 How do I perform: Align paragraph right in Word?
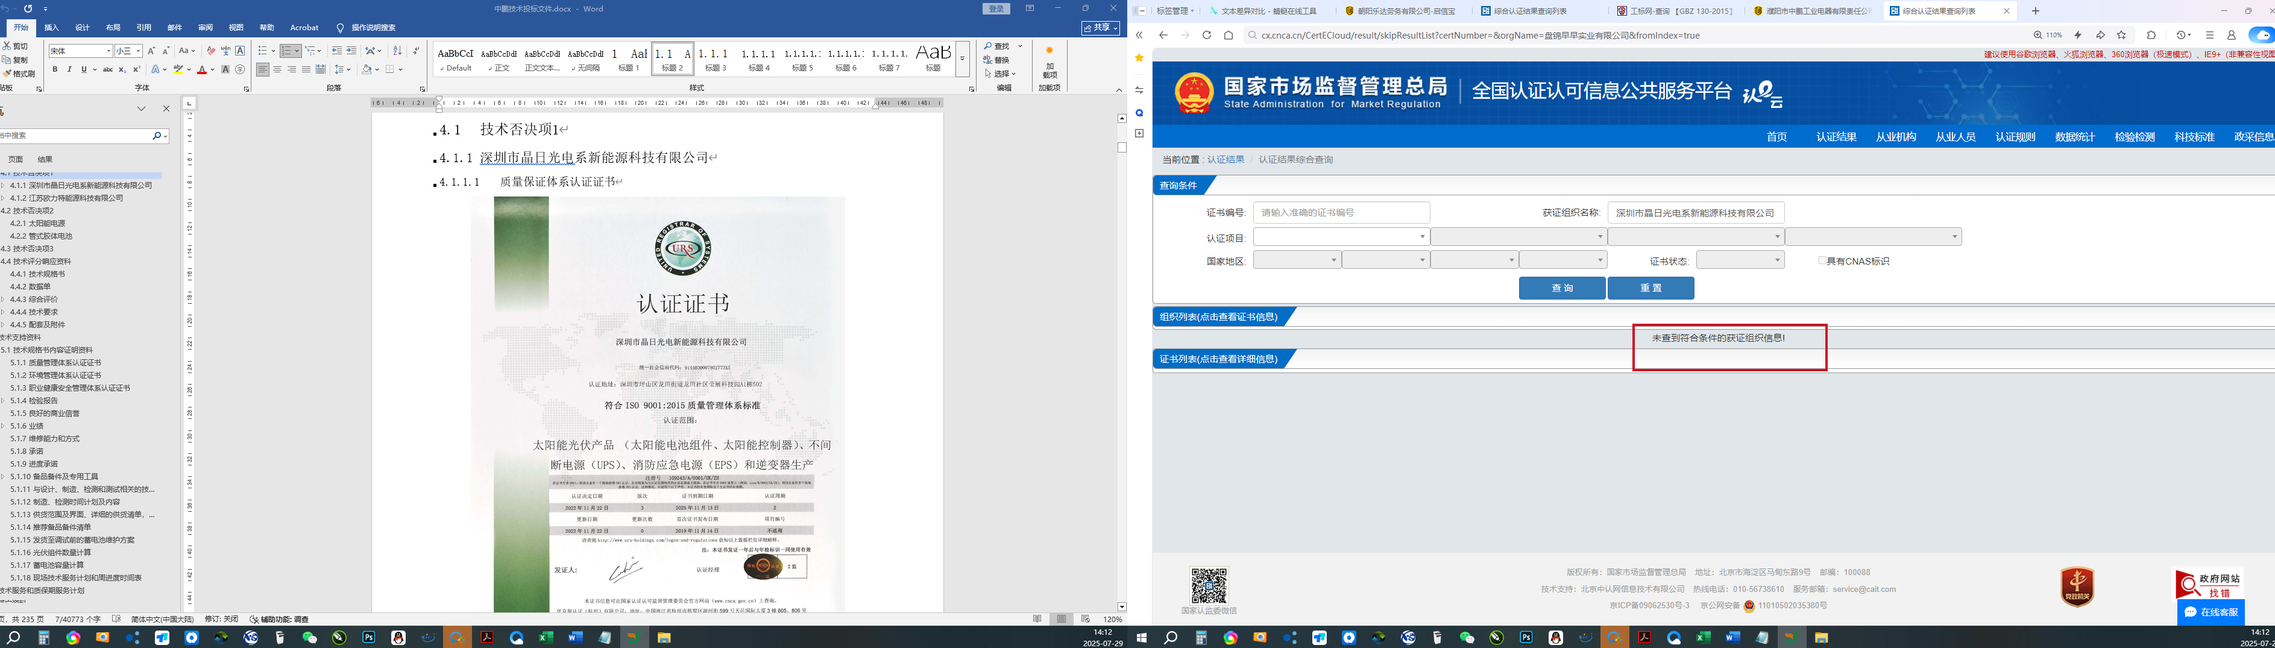click(x=291, y=70)
